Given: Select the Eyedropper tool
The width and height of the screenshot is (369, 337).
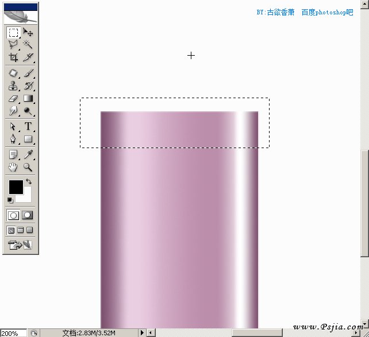Looking at the screenshot, I should coord(28,154).
